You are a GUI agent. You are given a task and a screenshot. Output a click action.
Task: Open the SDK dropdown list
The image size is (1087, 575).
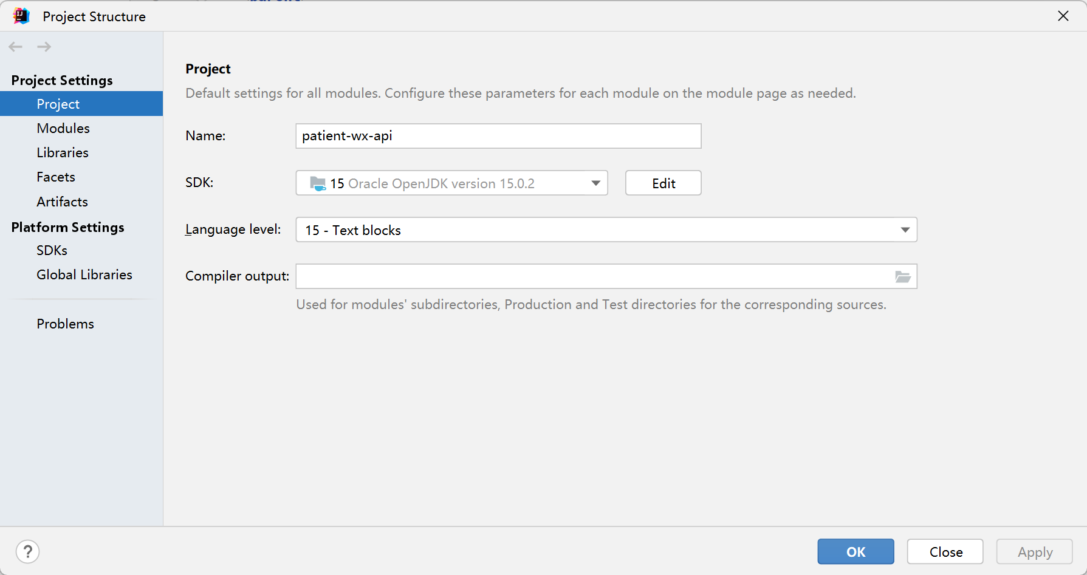point(451,183)
